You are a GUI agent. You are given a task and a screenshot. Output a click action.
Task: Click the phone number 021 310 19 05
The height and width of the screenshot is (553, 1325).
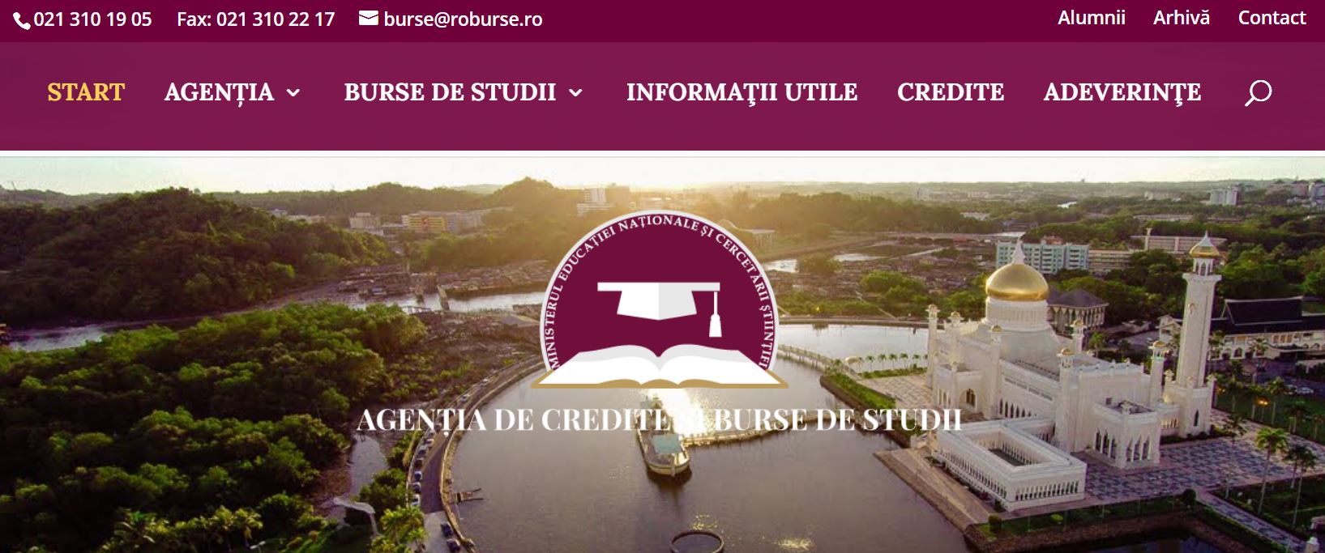pyautogui.click(x=92, y=19)
